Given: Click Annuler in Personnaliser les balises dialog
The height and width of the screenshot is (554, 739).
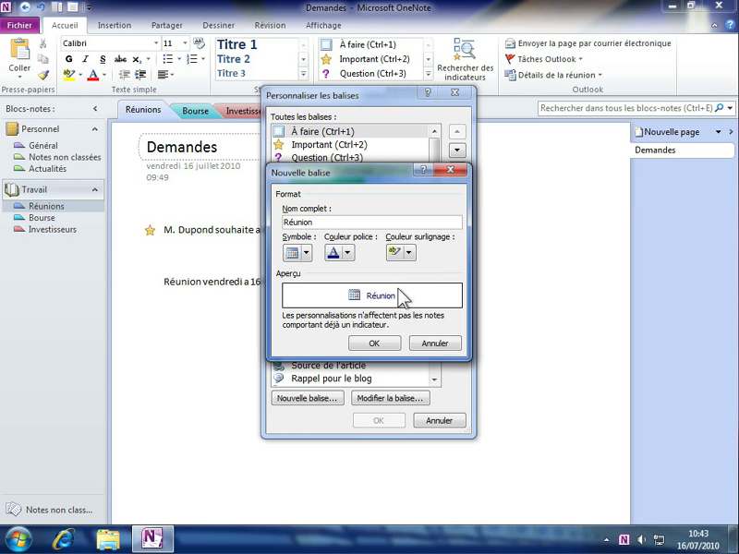Looking at the screenshot, I should coord(440,421).
